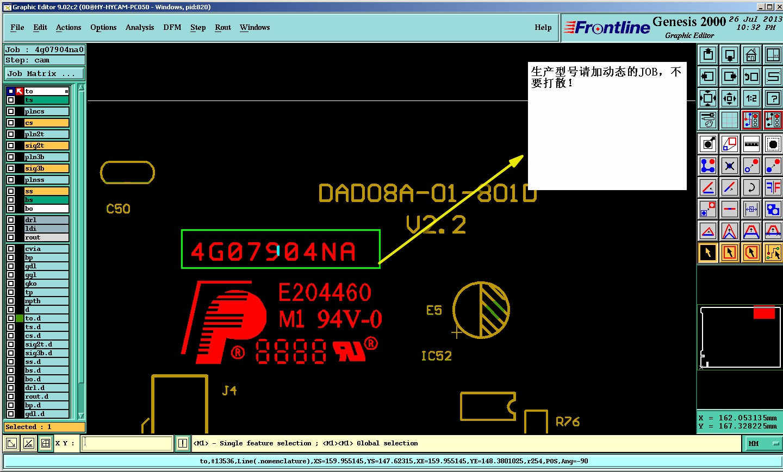Click the Job Matrix button
Screen dimensions: 783x472
pos(45,73)
